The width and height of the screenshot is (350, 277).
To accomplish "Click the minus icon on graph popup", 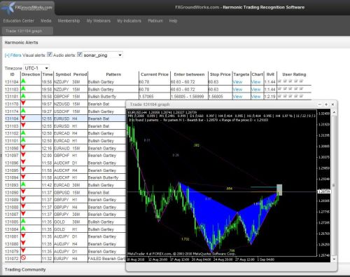I will pos(320,104).
